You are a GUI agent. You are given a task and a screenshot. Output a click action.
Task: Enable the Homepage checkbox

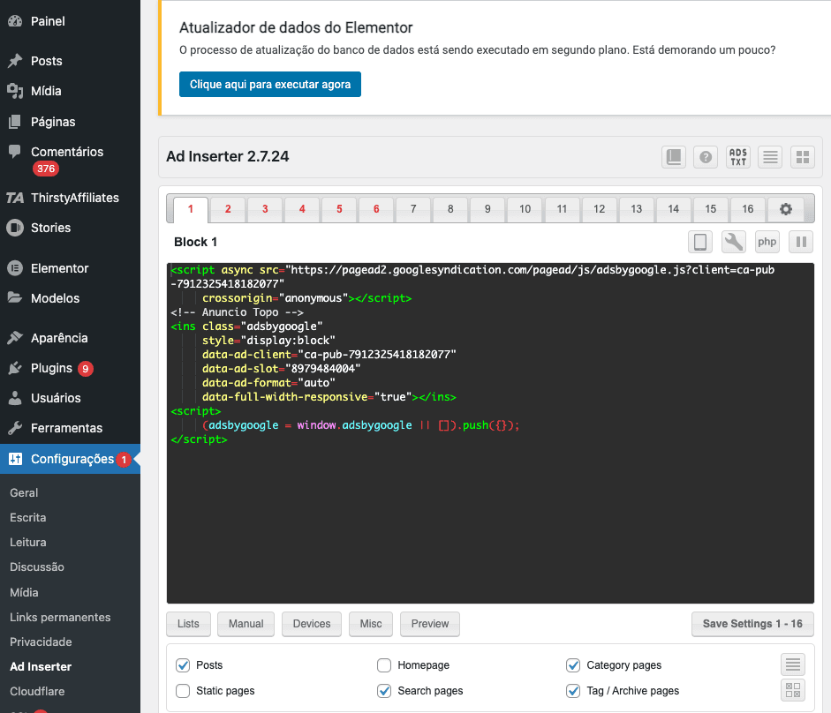coord(384,665)
